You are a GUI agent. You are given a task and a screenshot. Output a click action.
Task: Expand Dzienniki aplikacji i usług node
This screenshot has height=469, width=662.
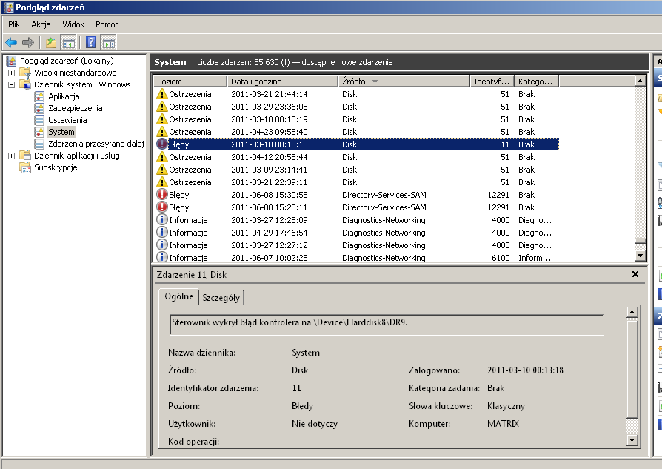pyautogui.click(x=11, y=156)
